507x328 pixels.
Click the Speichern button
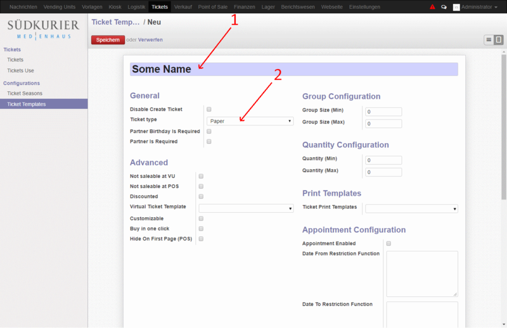click(x=108, y=40)
